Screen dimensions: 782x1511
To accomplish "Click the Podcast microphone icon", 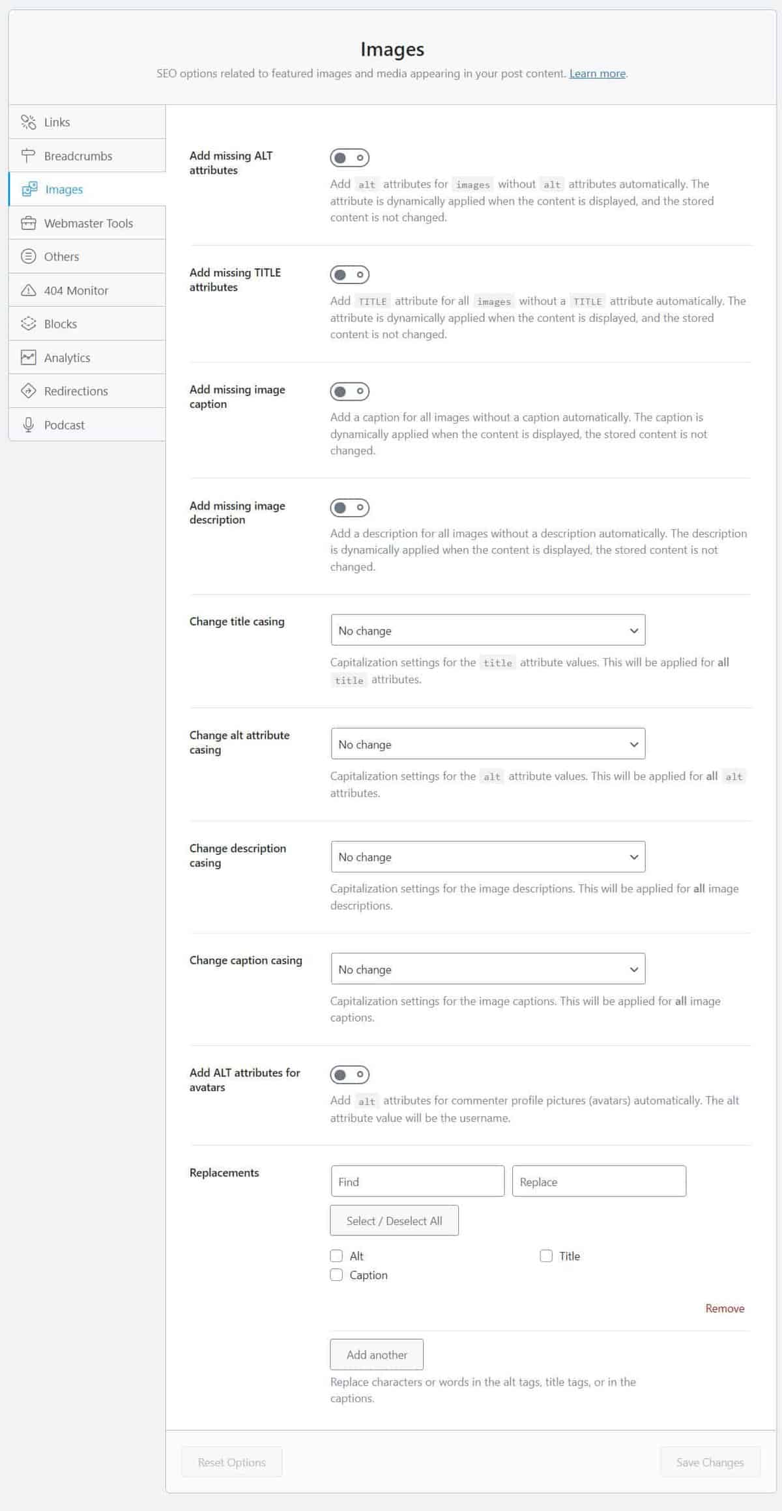I will [x=28, y=425].
